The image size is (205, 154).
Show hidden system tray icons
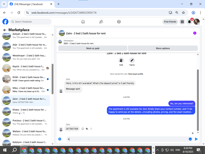click(x=157, y=150)
